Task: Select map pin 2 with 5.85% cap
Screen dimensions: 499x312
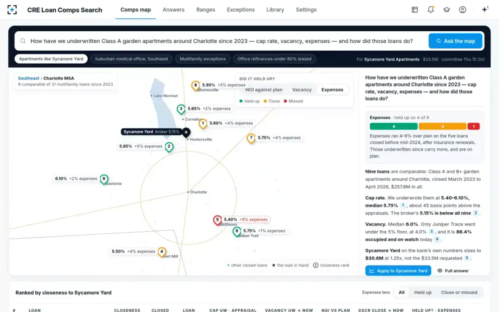Action: click(169, 147)
